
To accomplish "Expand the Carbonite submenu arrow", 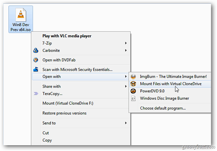I will [126, 51].
